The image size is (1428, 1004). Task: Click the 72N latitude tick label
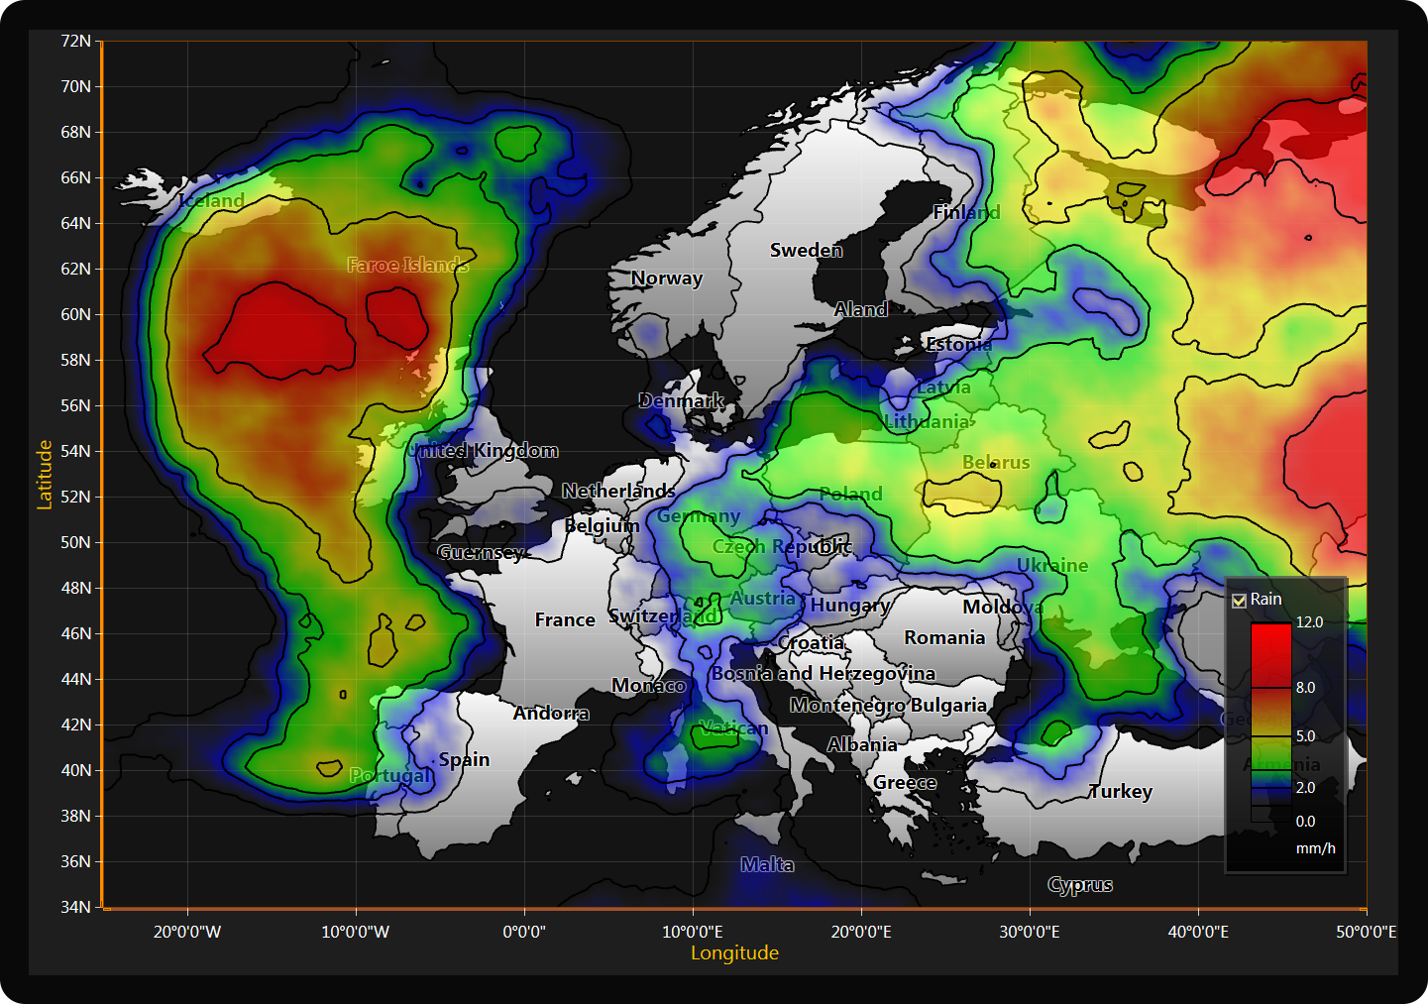75,41
